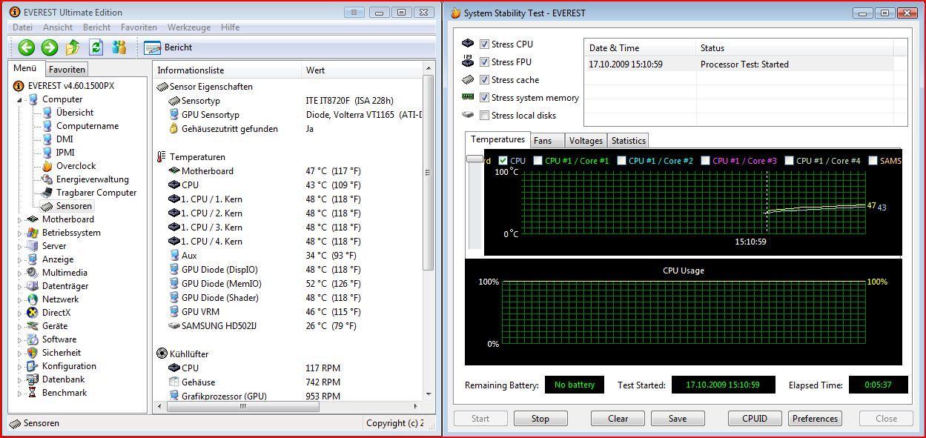Uncheck the Stress cache checkbox

(x=484, y=80)
